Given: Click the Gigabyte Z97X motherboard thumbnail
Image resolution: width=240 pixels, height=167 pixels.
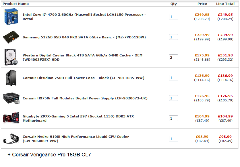Looking at the screenshot, I should (x=11, y=118).
